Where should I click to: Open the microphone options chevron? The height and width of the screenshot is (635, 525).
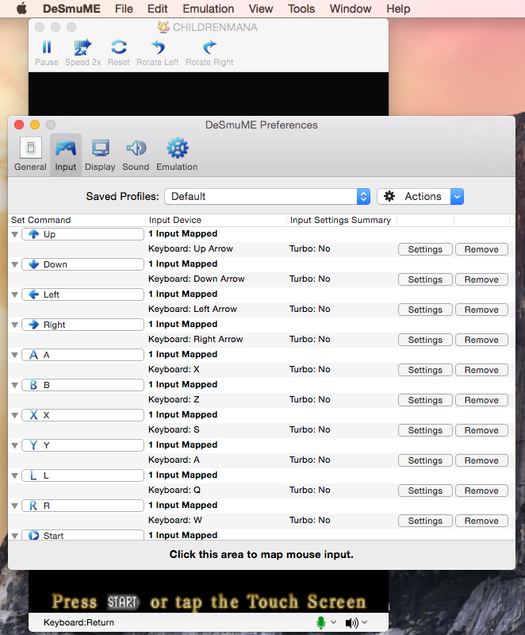click(x=333, y=622)
